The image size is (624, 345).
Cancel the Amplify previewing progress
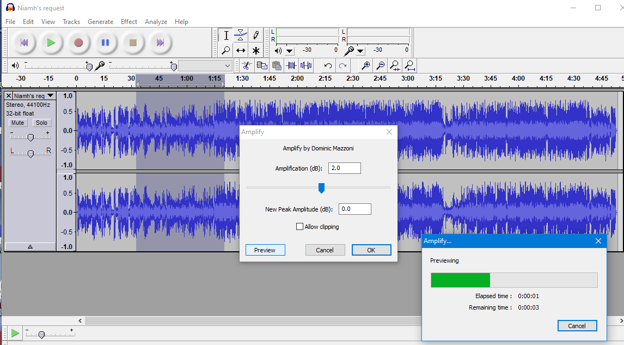577,325
